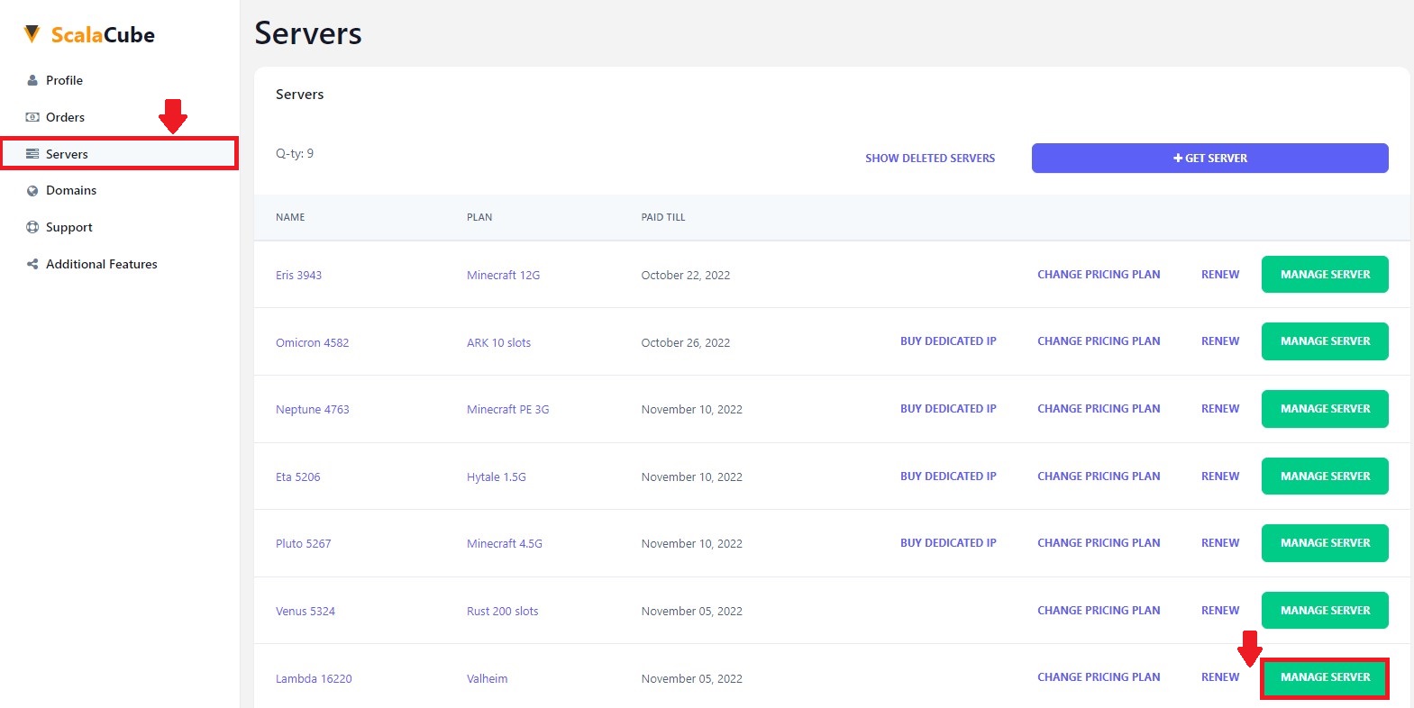Click Minecraft 4.5G plan link
The image size is (1414, 708).
pos(505,543)
